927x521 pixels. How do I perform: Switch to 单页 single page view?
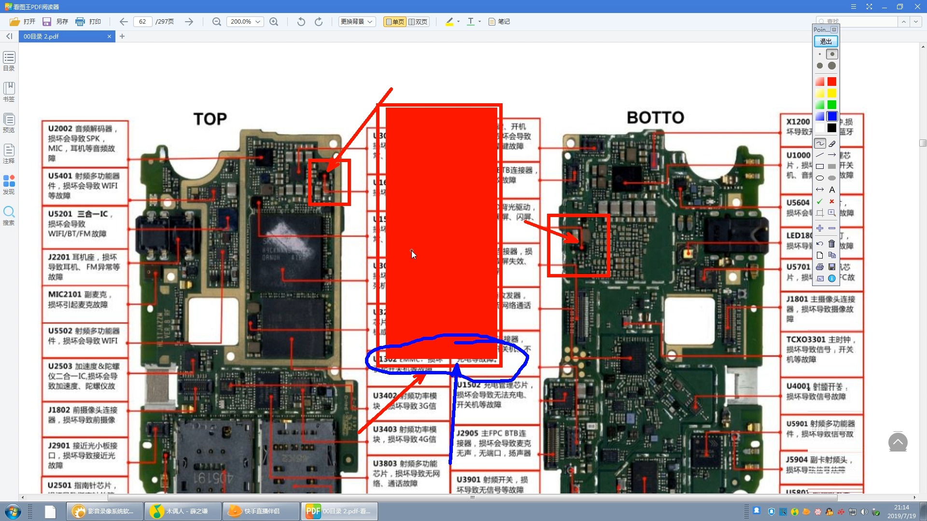(x=394, y=22)
